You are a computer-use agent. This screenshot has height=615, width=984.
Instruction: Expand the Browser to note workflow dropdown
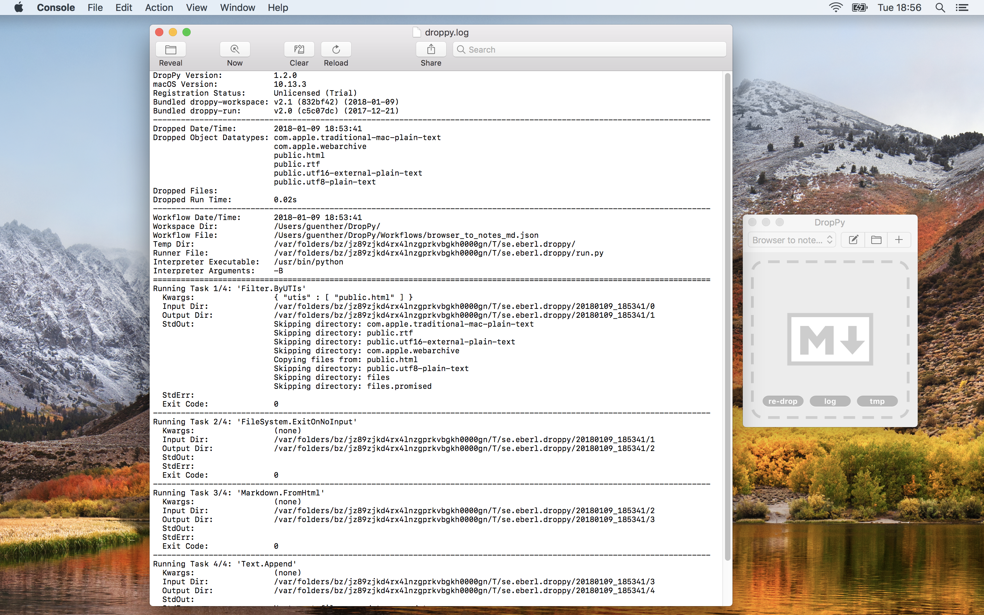[x=792, y=240]
